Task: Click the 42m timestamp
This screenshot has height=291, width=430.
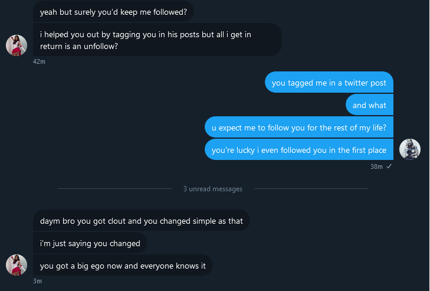Action: (39, 61)
